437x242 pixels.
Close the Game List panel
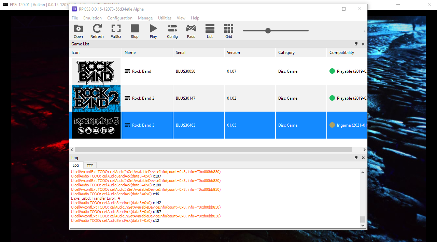pos(363,44)
